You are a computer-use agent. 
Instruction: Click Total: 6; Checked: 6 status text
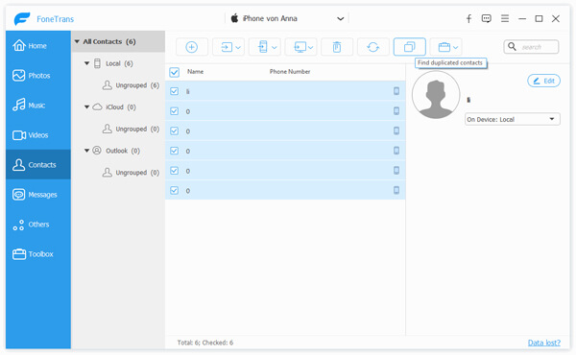[x=205, y=343]
